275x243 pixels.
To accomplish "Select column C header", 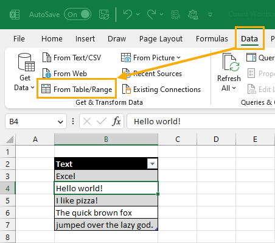I will 178,139.
